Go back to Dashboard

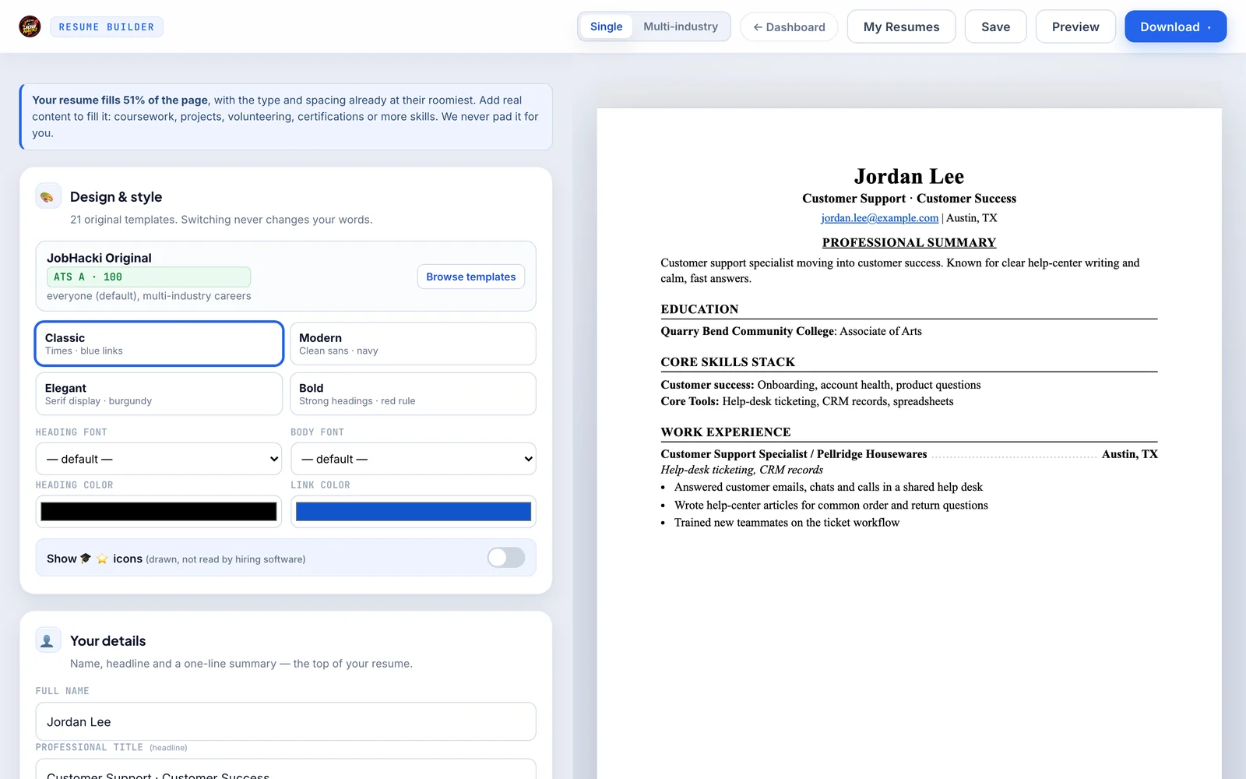[x=789, y=26]
